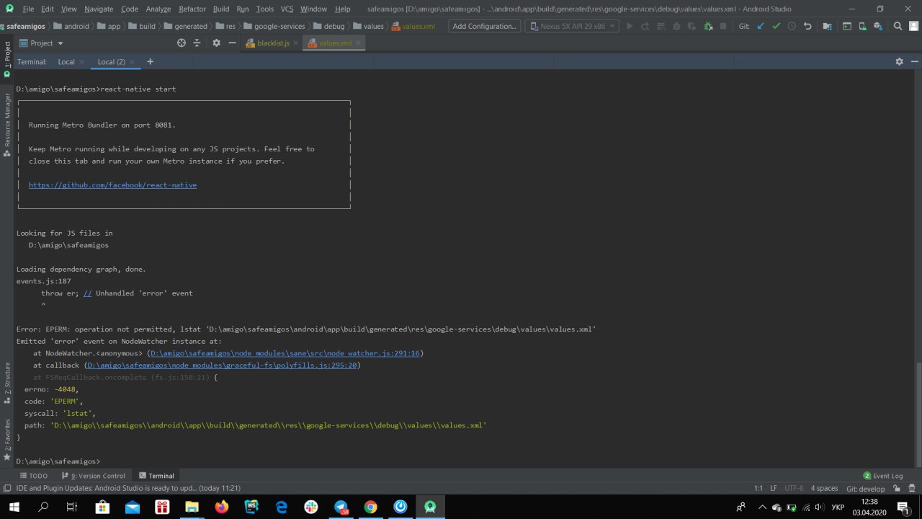This screenshot has width=922, height=519.
Task: Click the android breadcrumb folder
Action: click(x=71, y=26)
